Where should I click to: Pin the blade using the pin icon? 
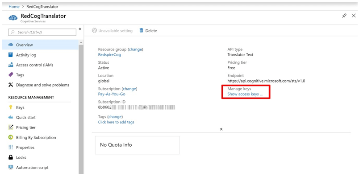[x=344, y=16]
